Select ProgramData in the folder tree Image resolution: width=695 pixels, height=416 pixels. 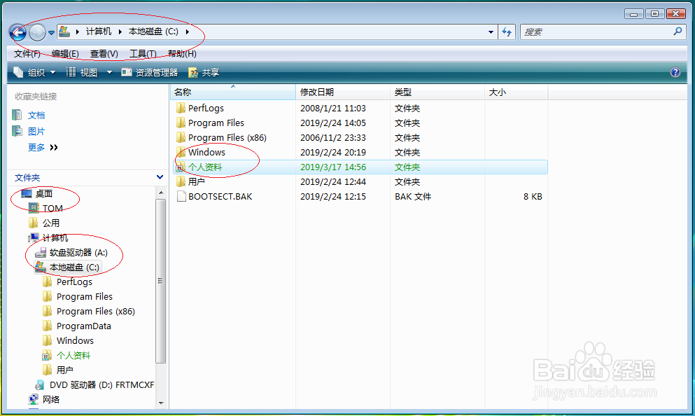(83, 326)
